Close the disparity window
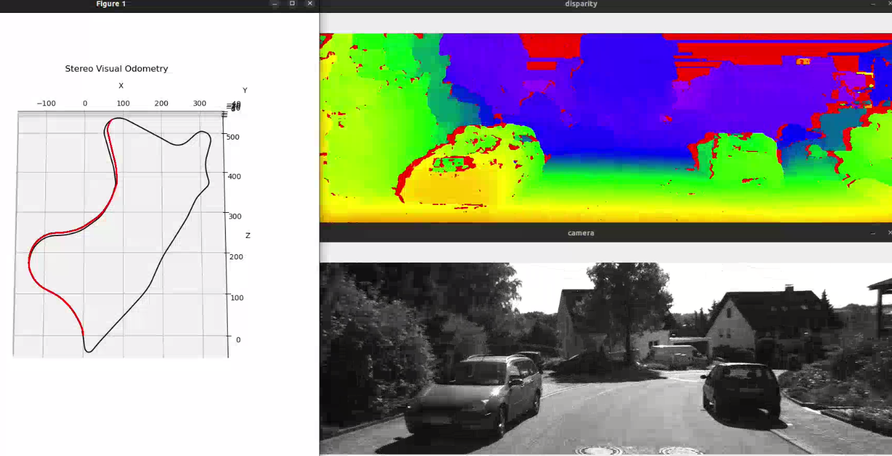This screenshot has width=892, height=456. click(889, 4)
